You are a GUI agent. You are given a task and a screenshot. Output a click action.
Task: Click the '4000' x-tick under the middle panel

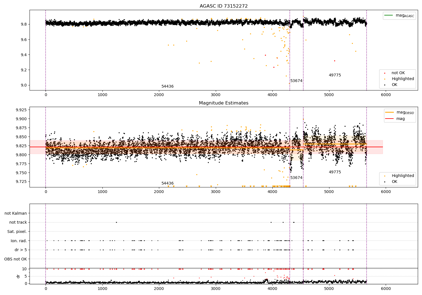tap(272, 192)
